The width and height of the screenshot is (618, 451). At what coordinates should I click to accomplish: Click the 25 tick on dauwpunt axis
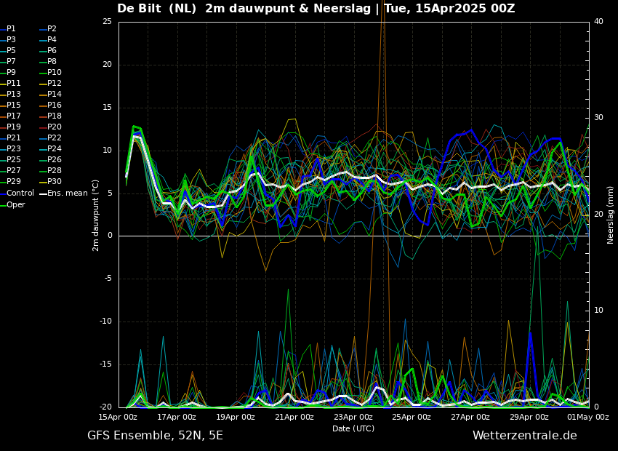click(x=107, y=22)
